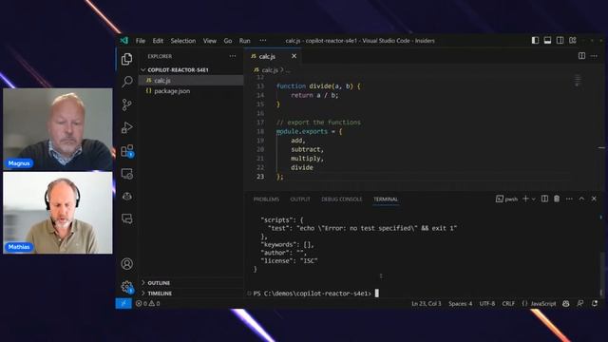The height and width of the screenshot is (342, 608).
Task: Toggle the primary side bar
Action: click(535, 40)
